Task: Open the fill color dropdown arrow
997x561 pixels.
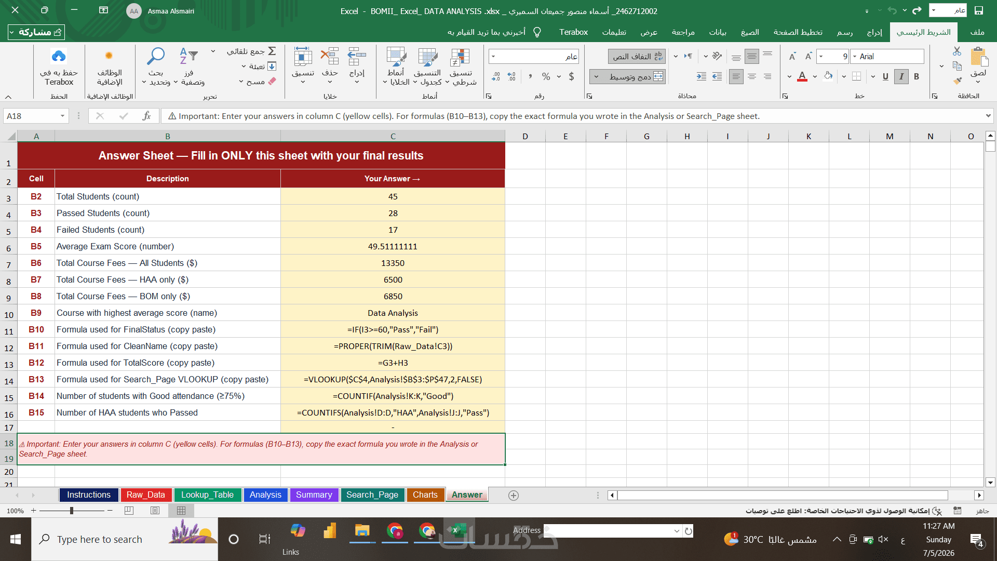Action: (x=815, y=77)
